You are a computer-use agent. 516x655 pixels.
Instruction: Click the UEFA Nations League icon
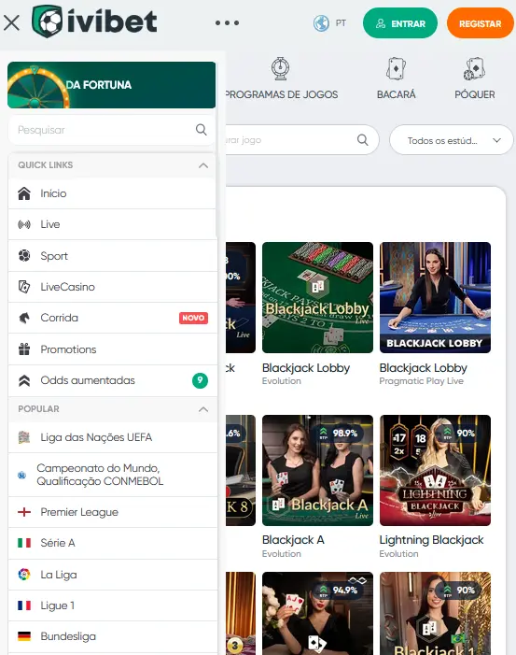(x=24, y=437)
